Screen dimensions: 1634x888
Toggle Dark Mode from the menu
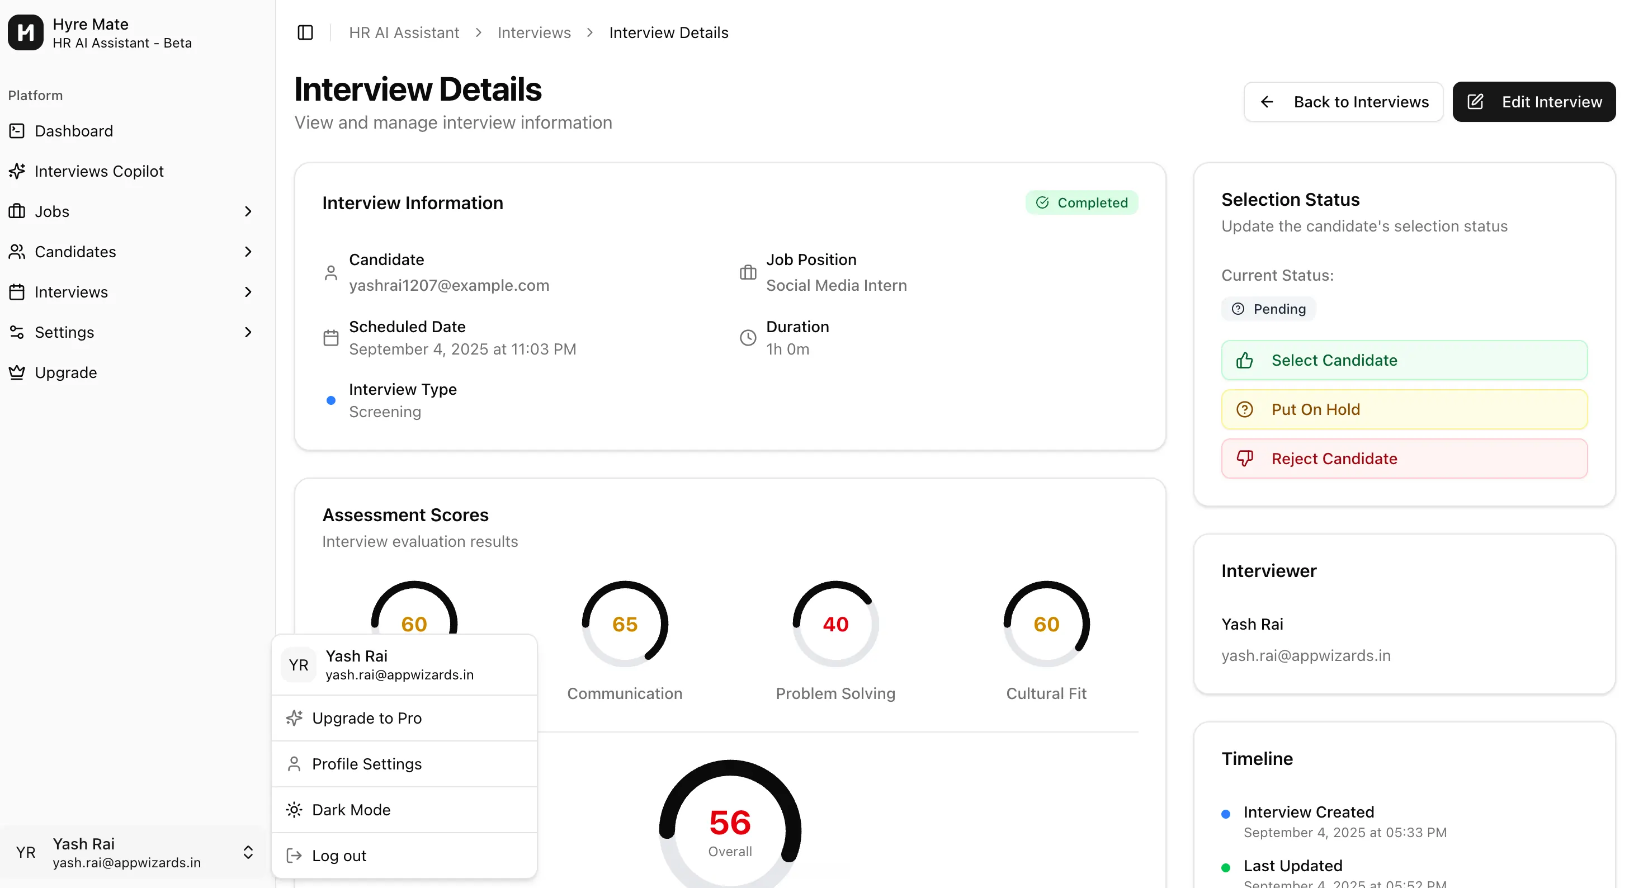[404, 810]
